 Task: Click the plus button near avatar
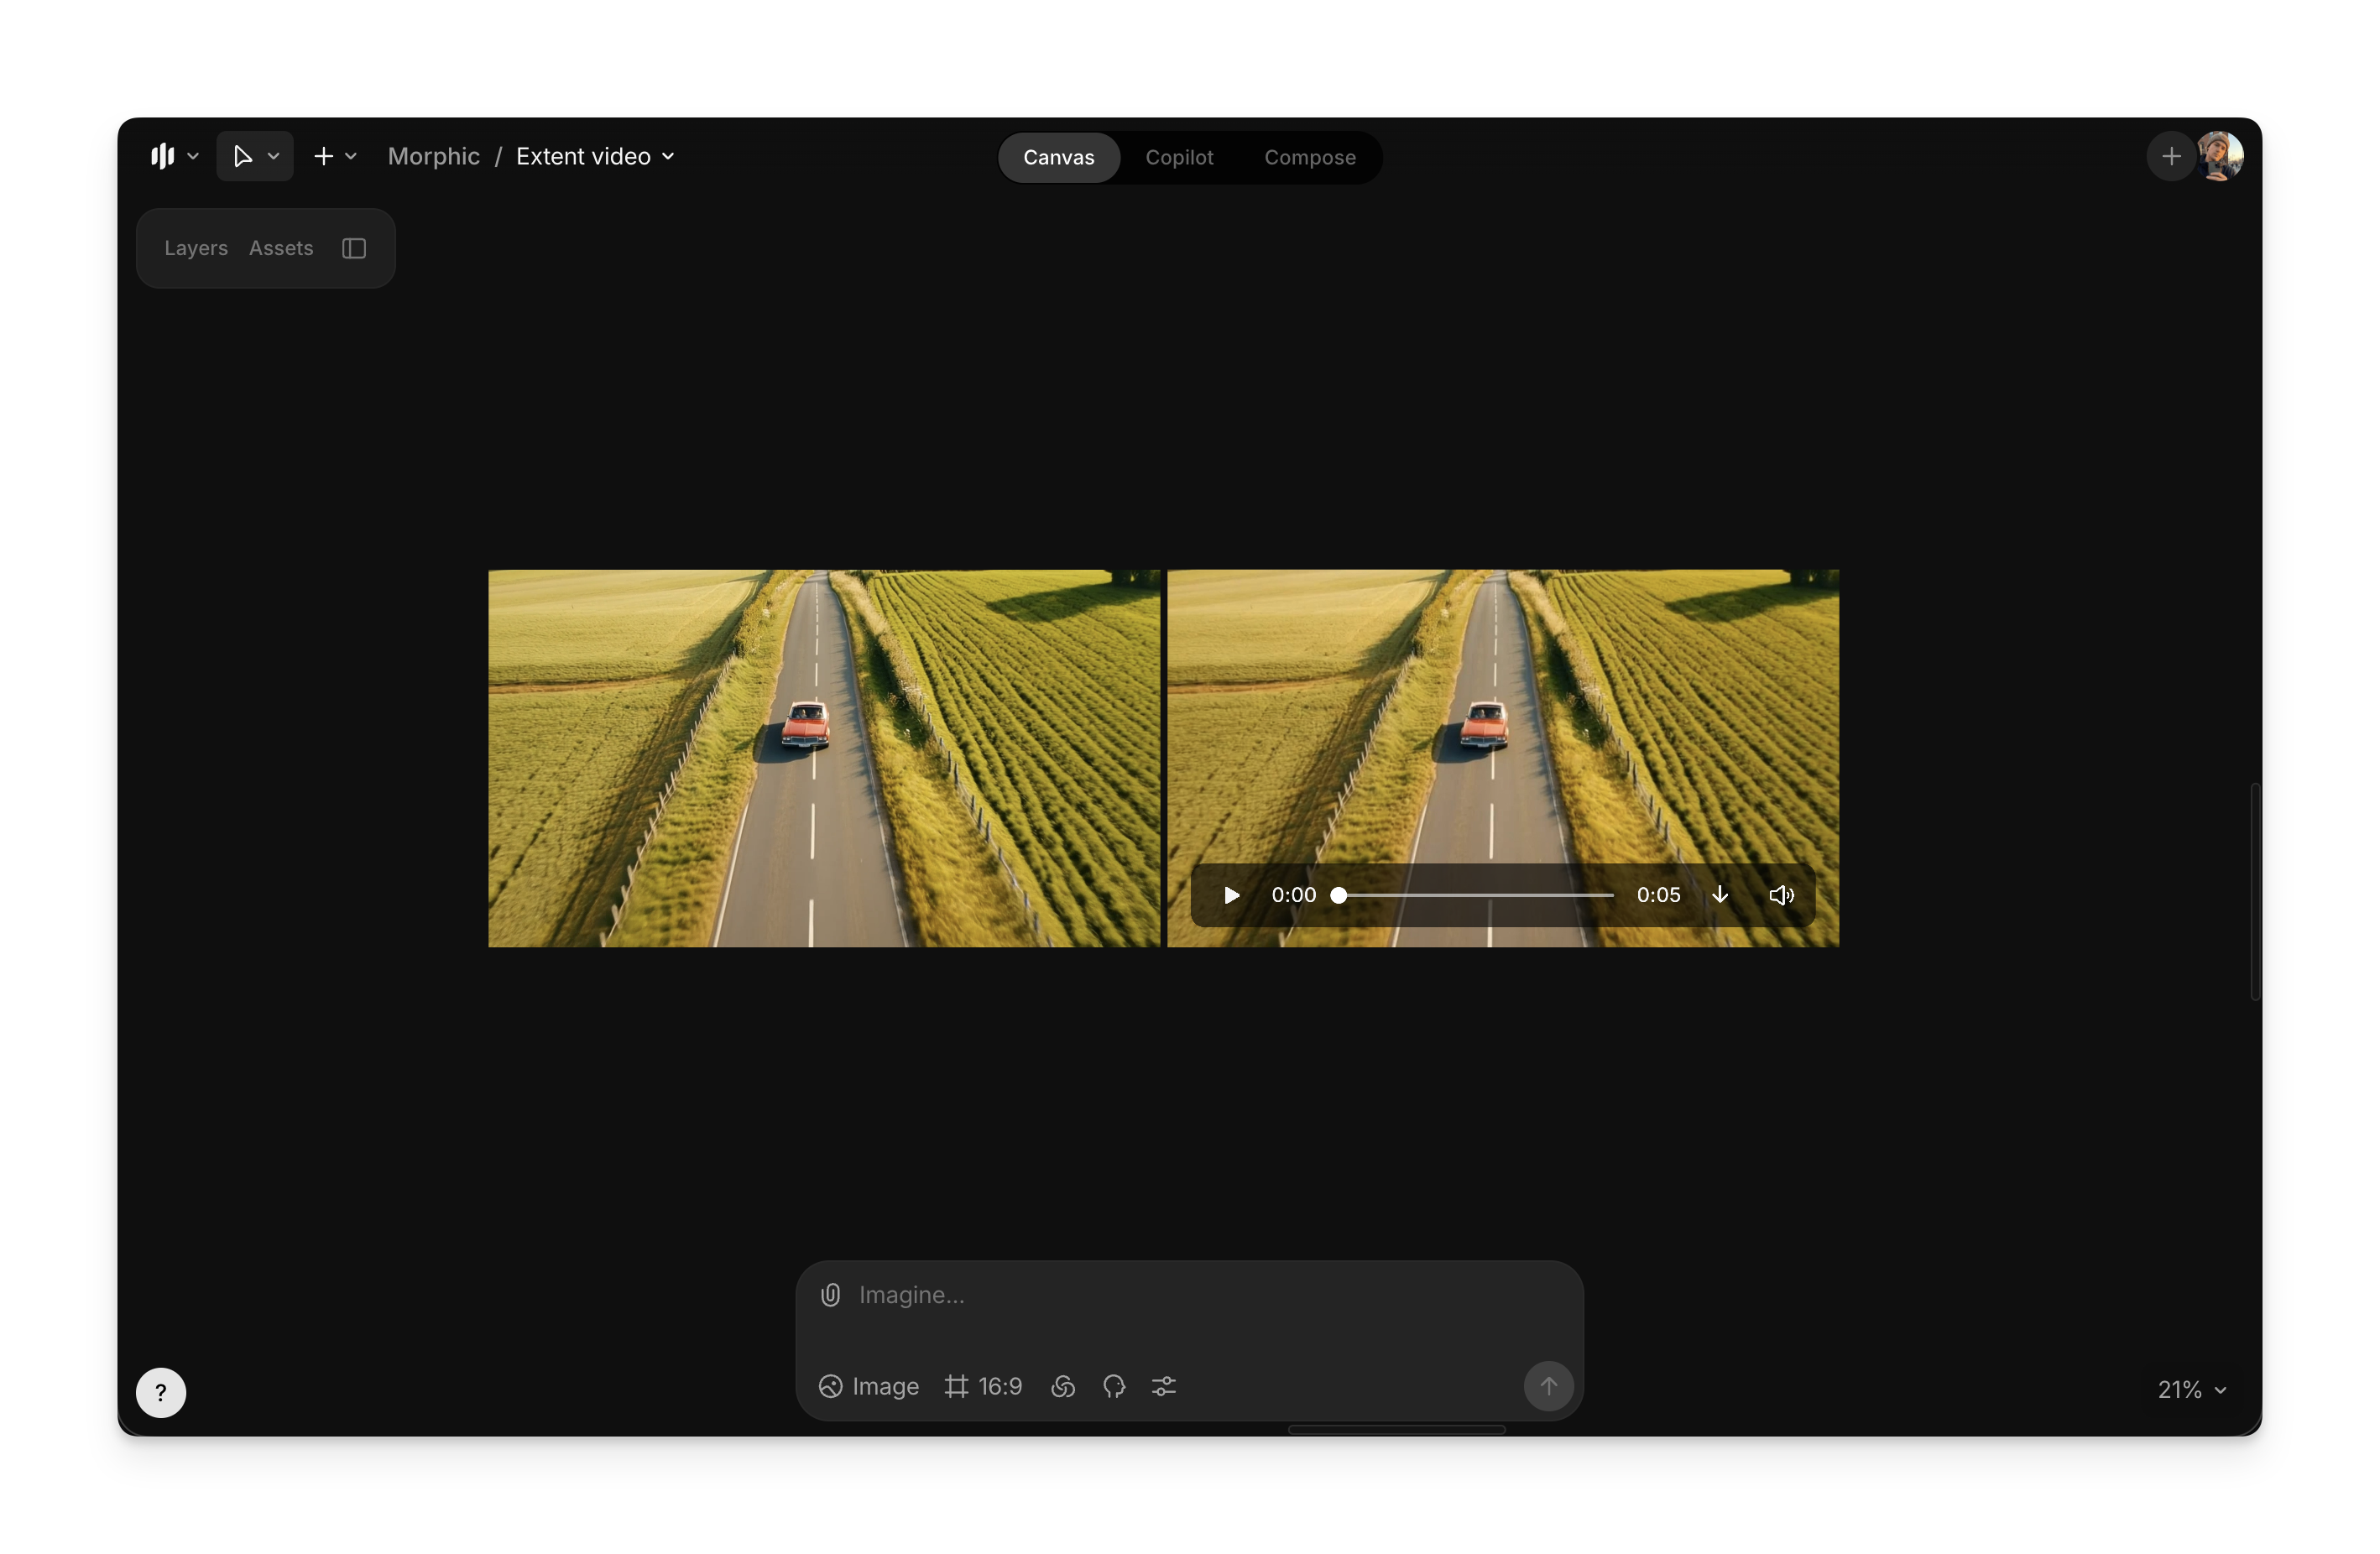tap(2171, 156)
